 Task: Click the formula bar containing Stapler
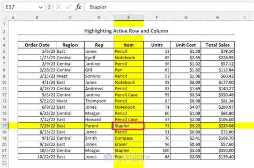[170, 7]
